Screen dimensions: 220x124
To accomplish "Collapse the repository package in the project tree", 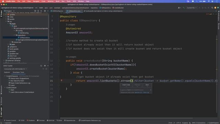I will pos(14,35).
